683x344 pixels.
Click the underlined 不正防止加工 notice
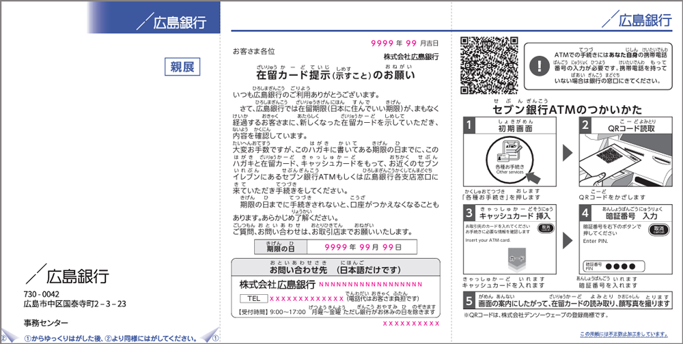(x=624, y=334)
